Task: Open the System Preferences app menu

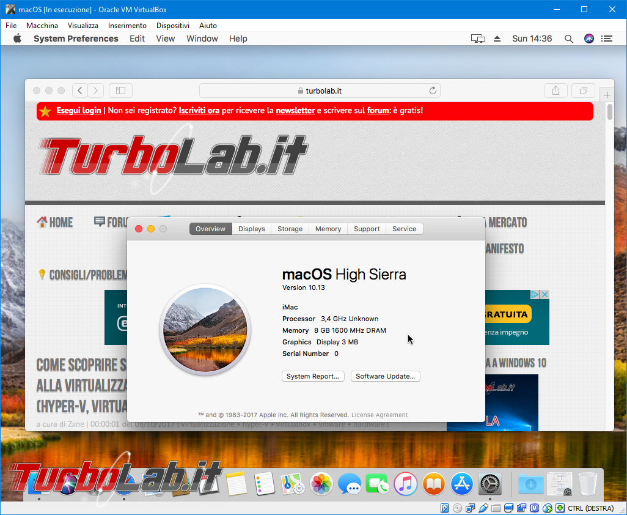Action: pyautogui.click(x=76, y=39)
